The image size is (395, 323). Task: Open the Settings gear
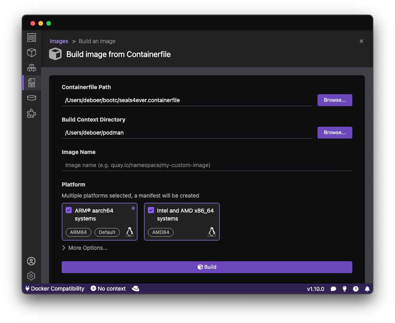[x=32, y=276]
